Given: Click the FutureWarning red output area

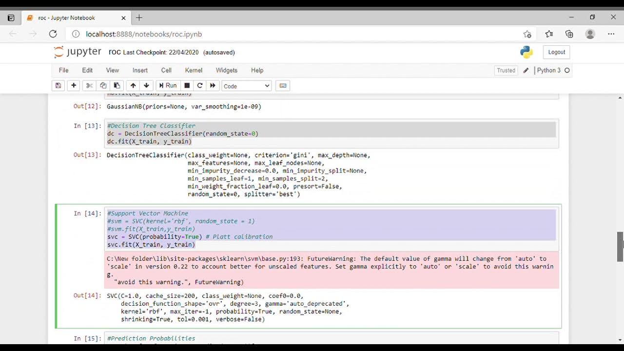Looking at the screenshot, I should tap(331, 270).
